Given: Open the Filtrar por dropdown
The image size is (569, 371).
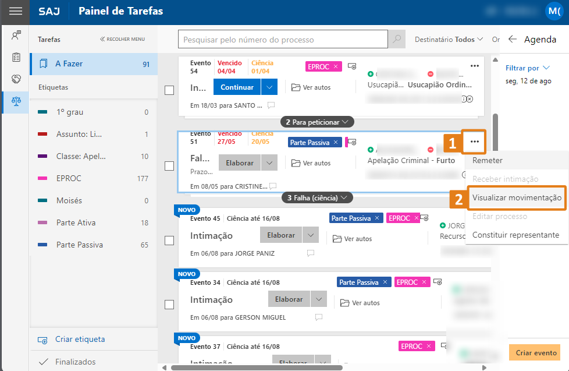Looking at the screenshot, I should [528, 68].
